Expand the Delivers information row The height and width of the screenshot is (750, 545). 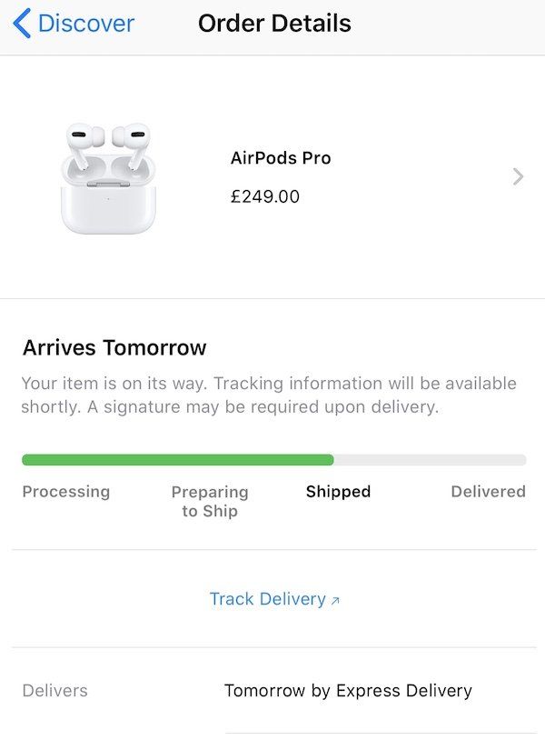point(272,691)
